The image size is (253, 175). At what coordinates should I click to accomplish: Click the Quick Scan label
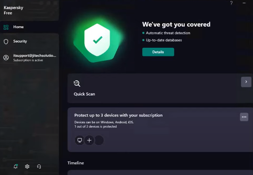(84, 94)
